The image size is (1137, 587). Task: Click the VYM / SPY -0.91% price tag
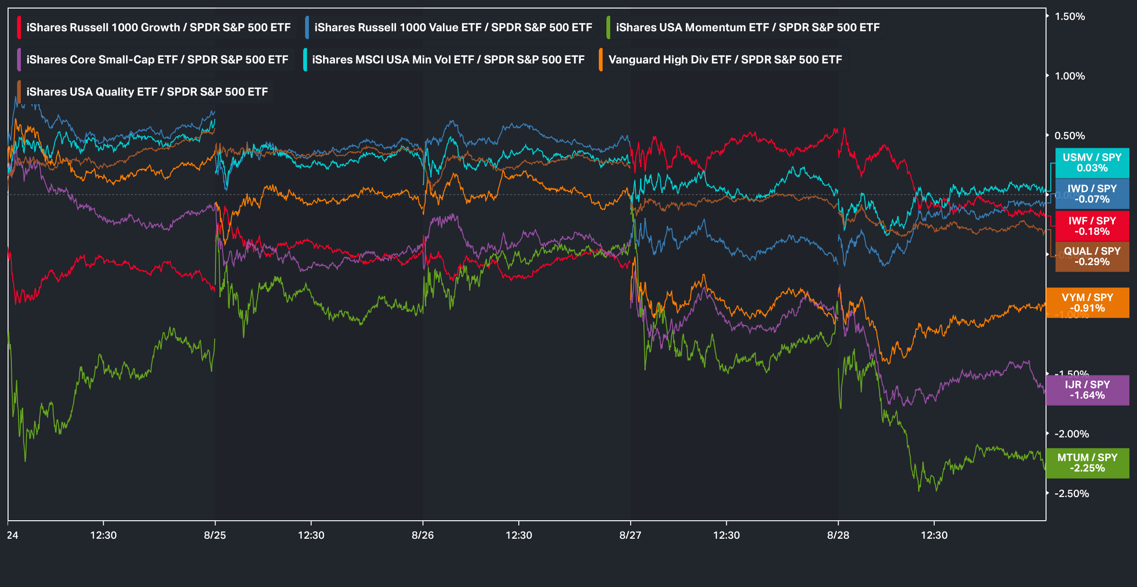(x=1087, y=303)
